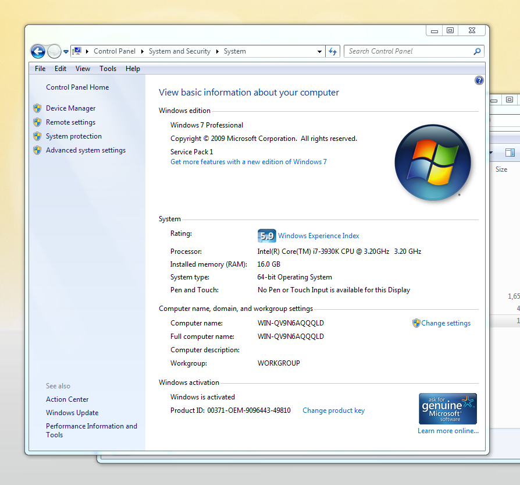The width and height of the screenshot is (520, 485).
Task: Expand arrow after System and Security breadcrumb
Action: click(218, 51)
